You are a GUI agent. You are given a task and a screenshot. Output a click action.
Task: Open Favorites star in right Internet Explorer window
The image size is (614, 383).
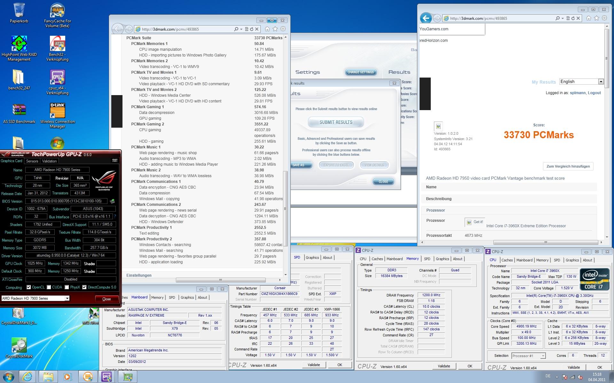point(596,18)
